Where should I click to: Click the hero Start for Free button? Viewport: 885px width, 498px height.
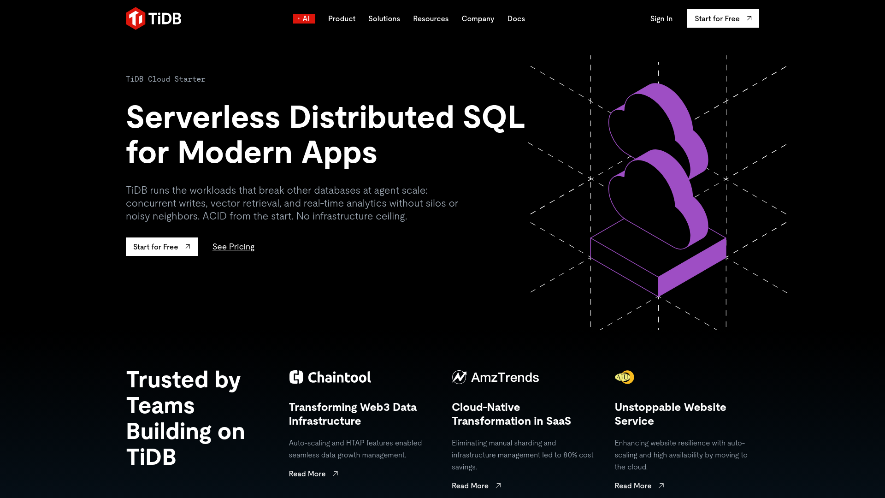[162, 247]
